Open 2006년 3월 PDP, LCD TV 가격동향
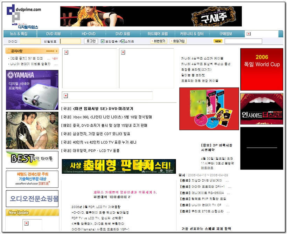 tap(96, 207)
